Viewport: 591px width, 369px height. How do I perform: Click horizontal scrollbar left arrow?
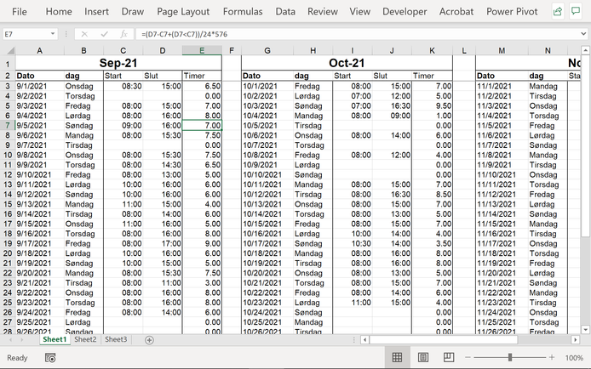(x=364, y=339)
